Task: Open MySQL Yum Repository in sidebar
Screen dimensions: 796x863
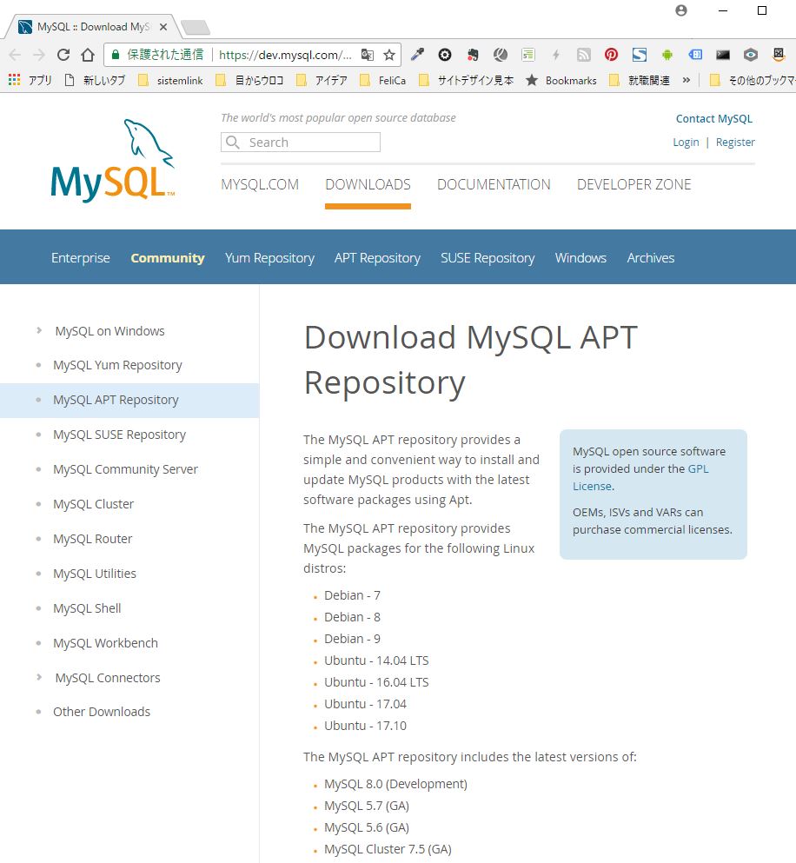Action: click(x=117, y=366)
